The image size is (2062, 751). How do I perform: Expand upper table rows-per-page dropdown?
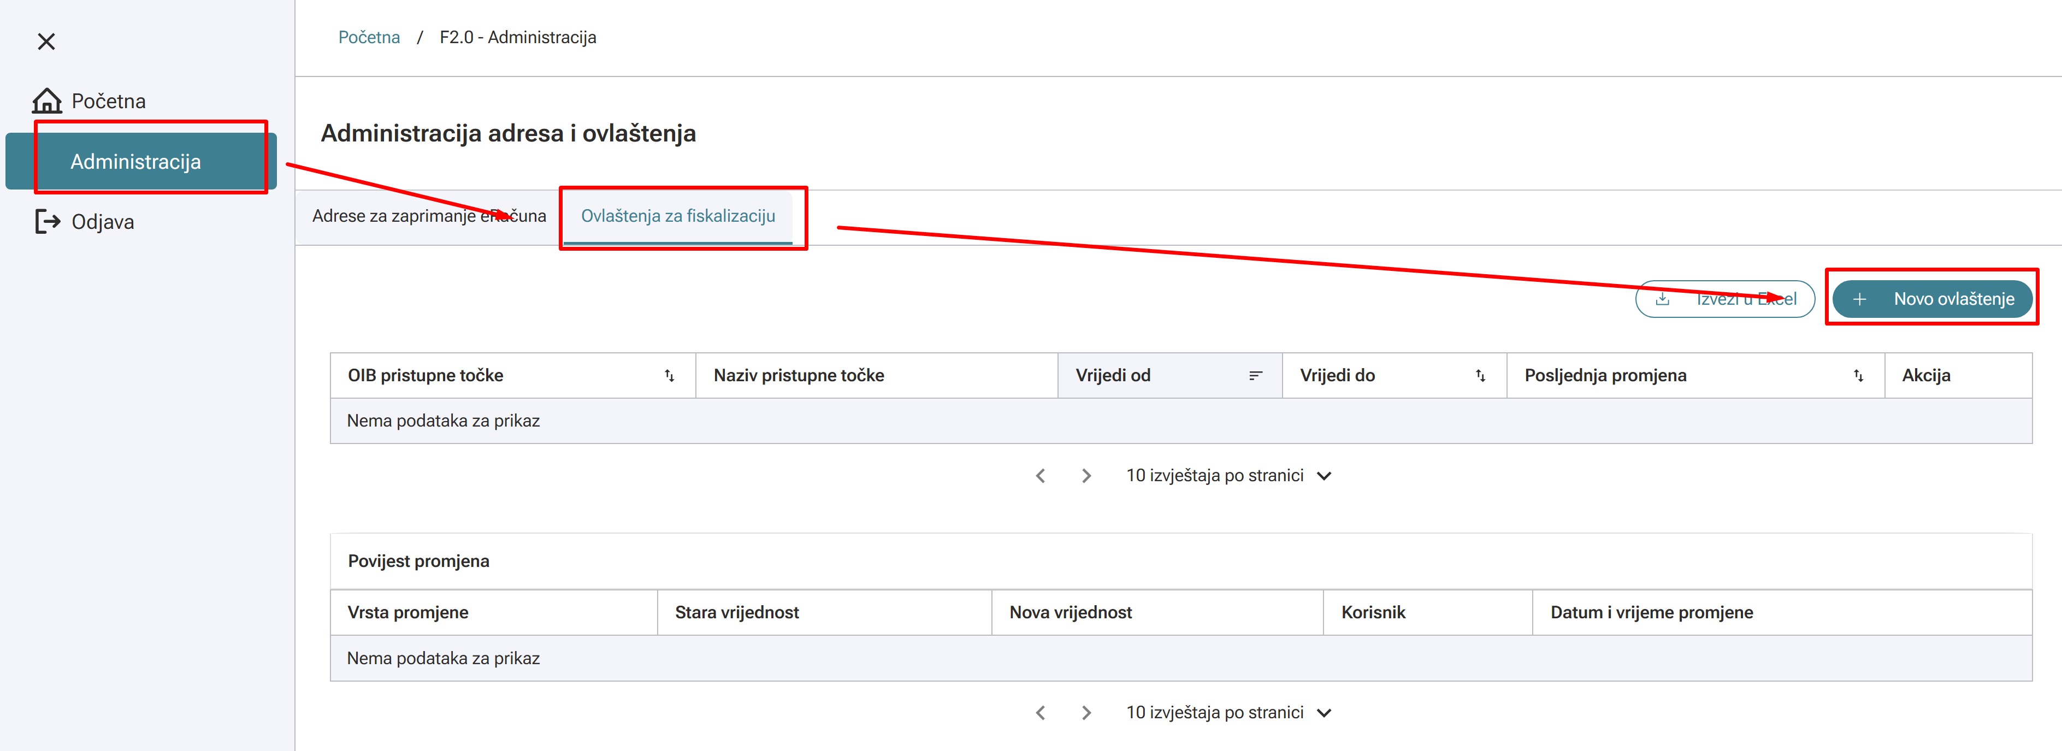tap(1324, 476)
